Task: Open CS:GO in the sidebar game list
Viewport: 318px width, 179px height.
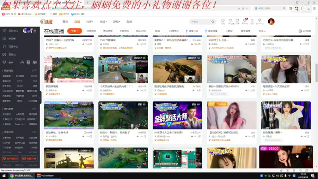Action: coord(20,86)
